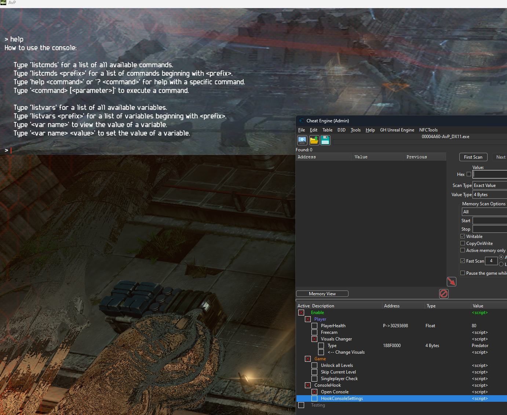Open the Tools menu
Image resolution: width=507 pixels, height=415 pixels.
point(355,130)
